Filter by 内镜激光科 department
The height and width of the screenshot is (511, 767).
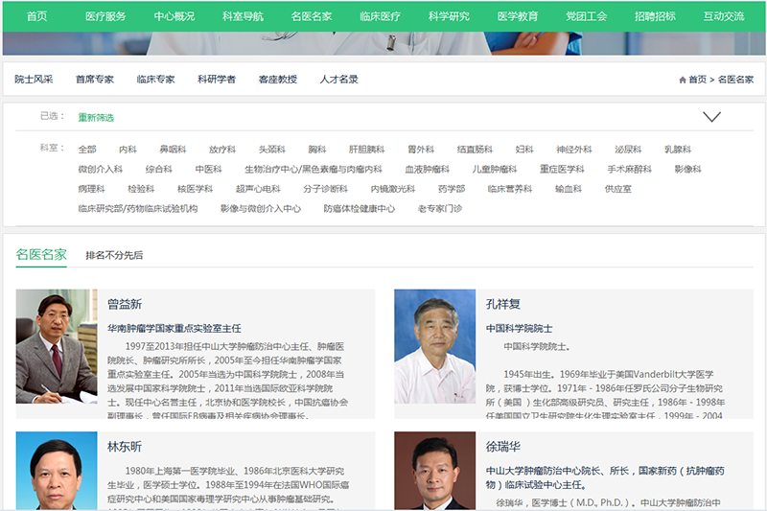pos(393,189)
